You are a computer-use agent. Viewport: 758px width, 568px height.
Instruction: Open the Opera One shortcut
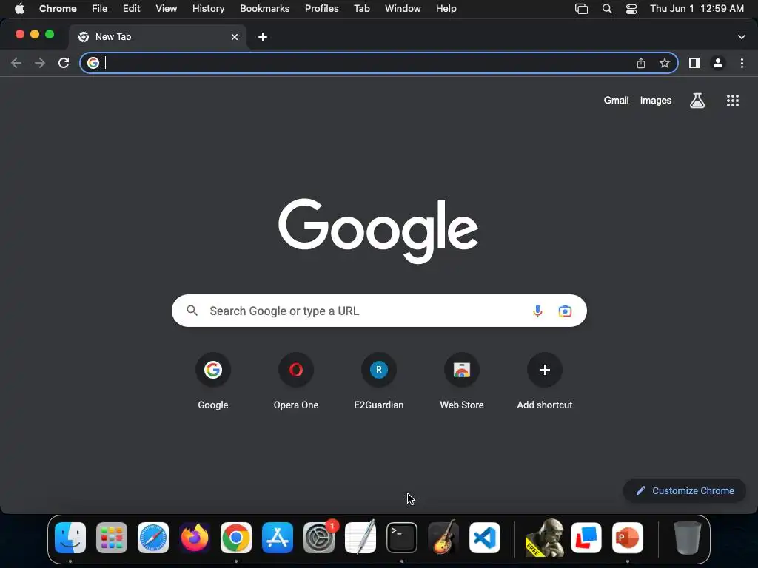[296, 381]
